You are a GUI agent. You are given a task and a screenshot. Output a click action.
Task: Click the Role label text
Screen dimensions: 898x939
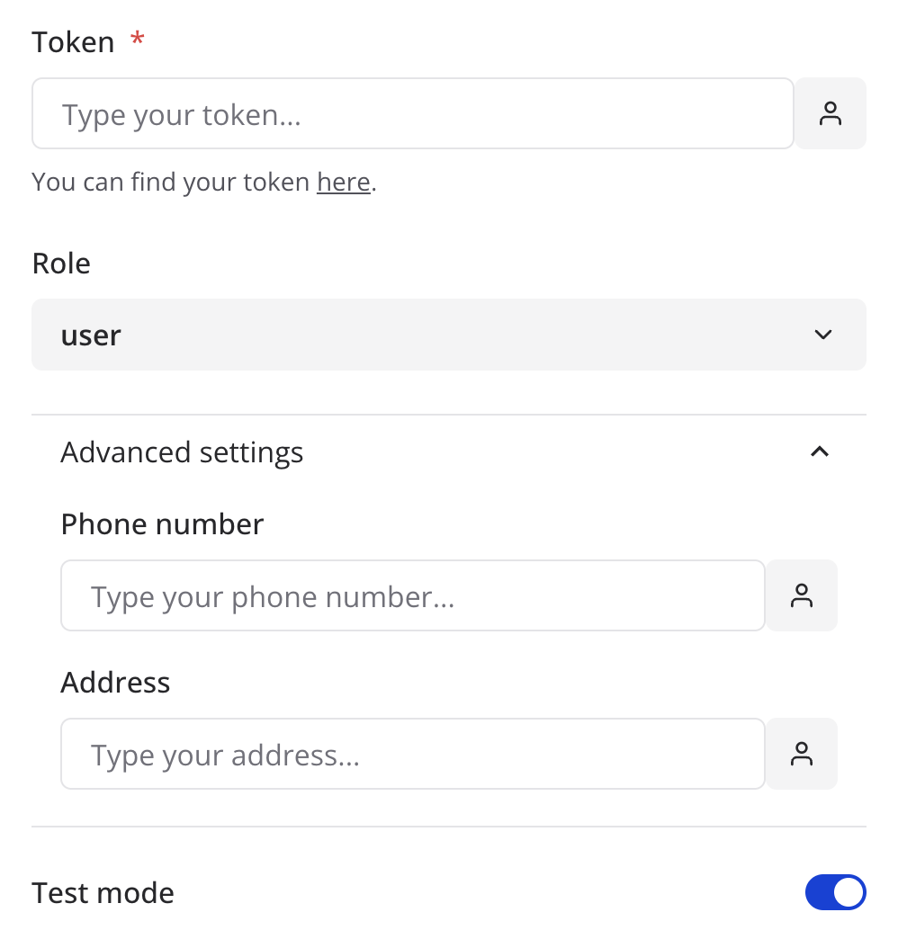tap(61, 264)
